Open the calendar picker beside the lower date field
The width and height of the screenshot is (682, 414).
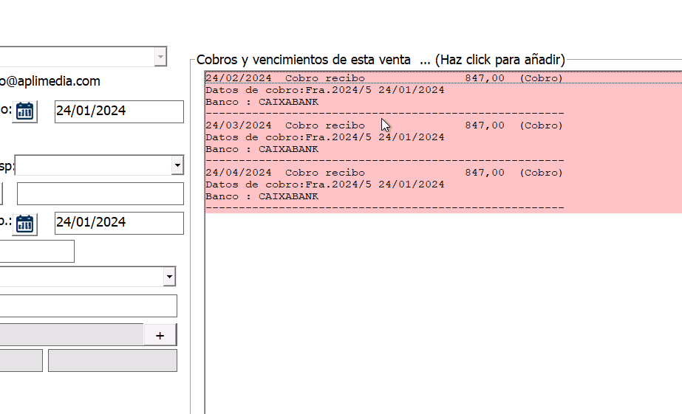coord(24,224)
